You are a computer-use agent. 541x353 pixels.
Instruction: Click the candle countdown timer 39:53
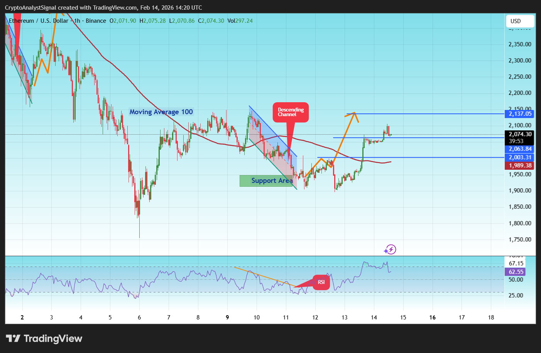click(x=516, y=141)
